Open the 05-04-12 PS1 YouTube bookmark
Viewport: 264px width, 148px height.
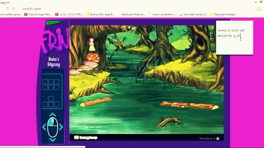(69, 14)
